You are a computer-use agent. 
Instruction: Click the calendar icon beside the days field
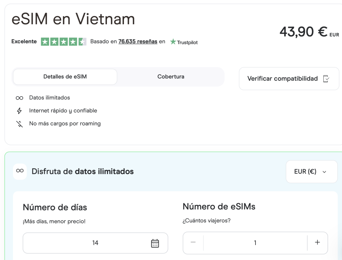[155, 243]
